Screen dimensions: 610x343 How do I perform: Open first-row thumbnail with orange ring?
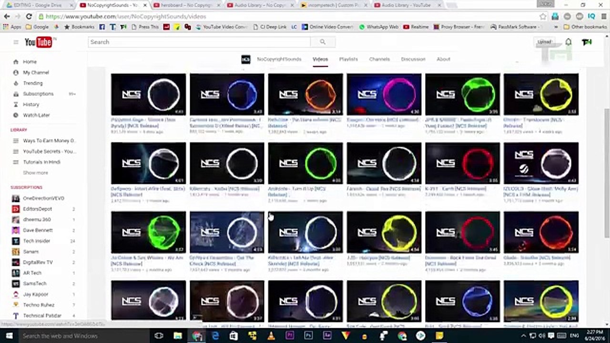tap(305, 94)
